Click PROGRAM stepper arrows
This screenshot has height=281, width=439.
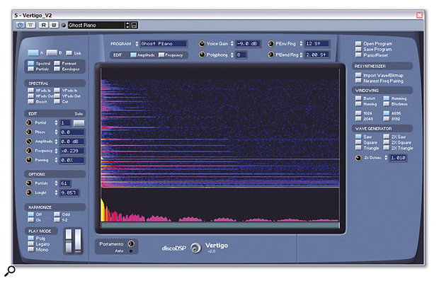(137, 44)
